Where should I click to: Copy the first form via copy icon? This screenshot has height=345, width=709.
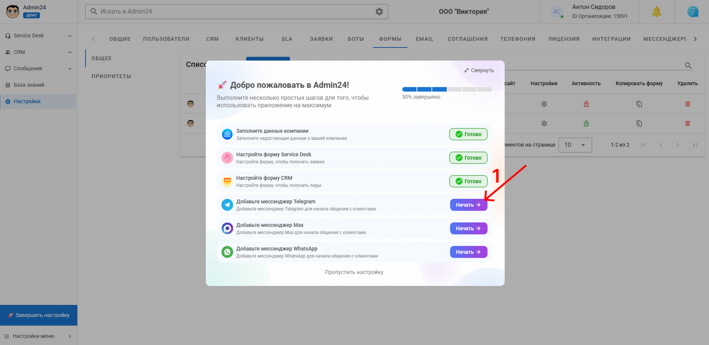click(x=639, y=104)
